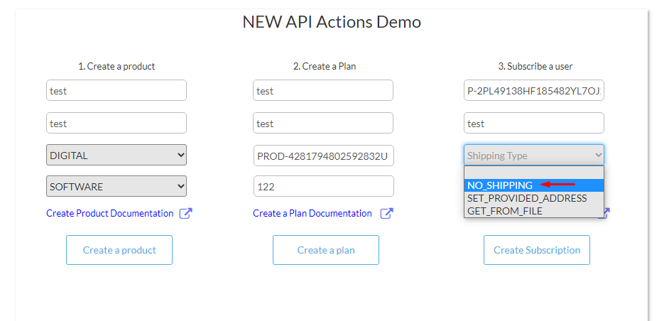Screen dimensions: 669x321
Task: Click the Create a plan button
Action: (x=326, y=250)
